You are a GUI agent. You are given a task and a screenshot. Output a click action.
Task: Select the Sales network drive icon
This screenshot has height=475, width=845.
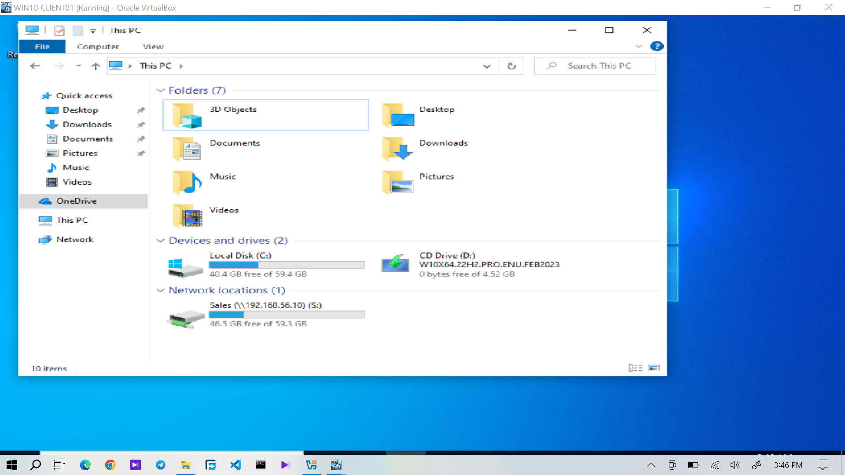point(185,318)
